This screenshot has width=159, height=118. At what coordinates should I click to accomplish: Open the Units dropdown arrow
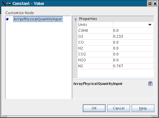[x=150, y=25]
